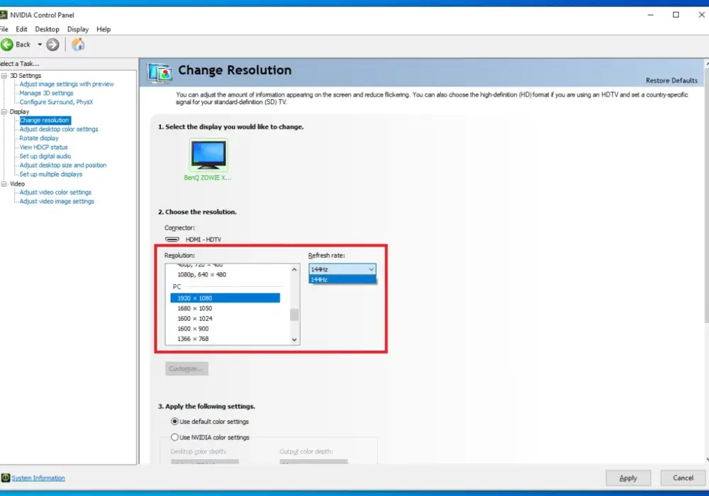The image size is (709, 496).
Task: Select Use NVIDIA color settings radio
Action: [174, 436]
